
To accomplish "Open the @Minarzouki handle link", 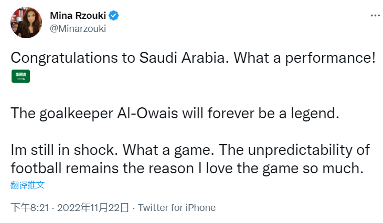I will (78, 29).
